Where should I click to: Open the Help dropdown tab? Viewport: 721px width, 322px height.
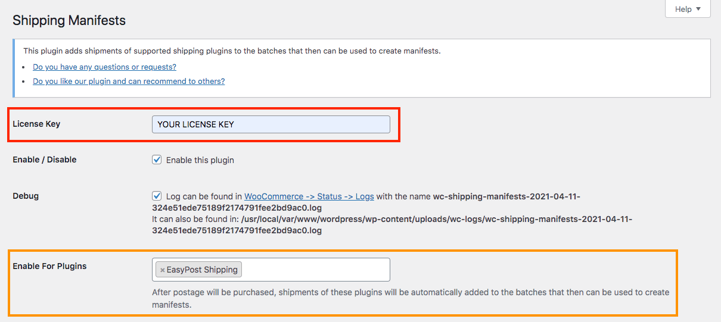pos(687,9)
